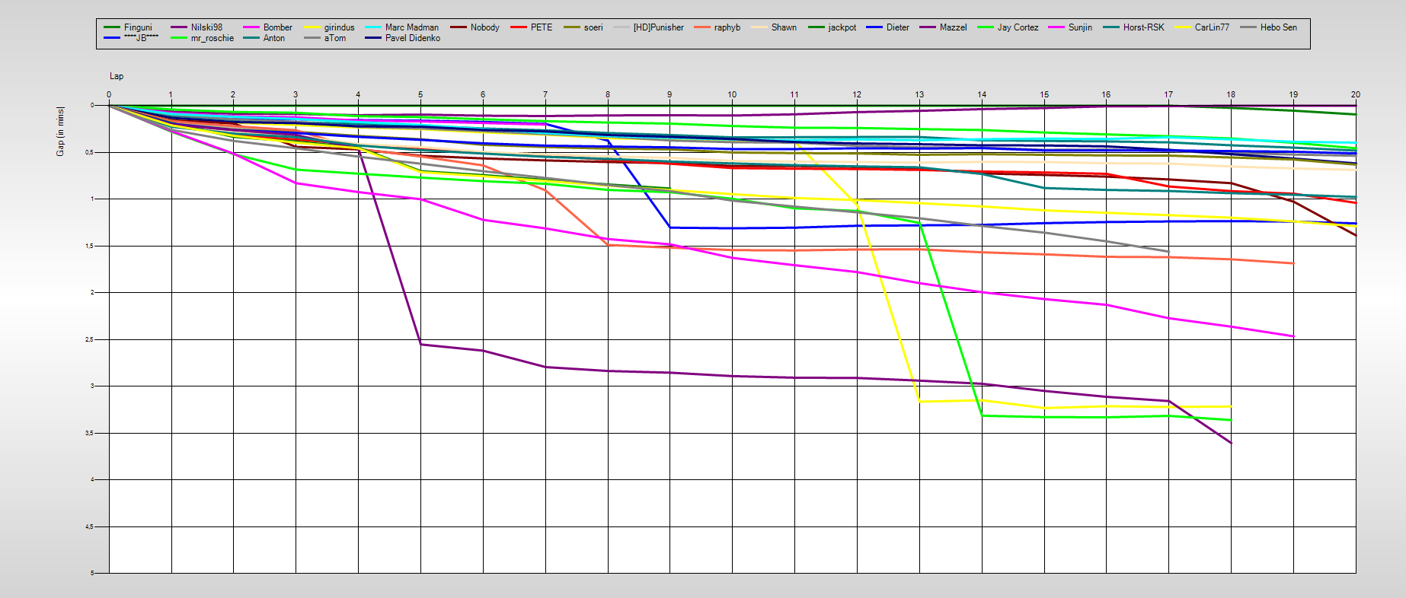
Task: Click the raphyb legend color swatch
Action: (x=702, y=27)
